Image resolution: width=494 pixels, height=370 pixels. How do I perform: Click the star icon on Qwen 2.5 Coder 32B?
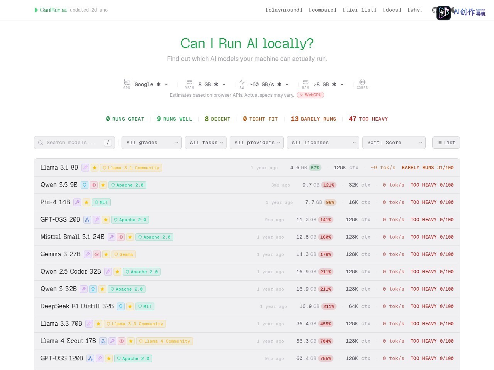[117, 272]
